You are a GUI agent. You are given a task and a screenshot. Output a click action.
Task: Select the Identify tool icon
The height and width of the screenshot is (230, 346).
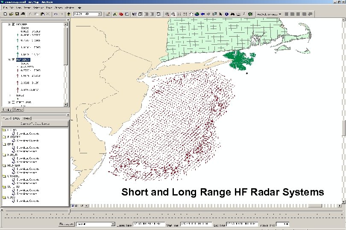click(x=227, y=14)
